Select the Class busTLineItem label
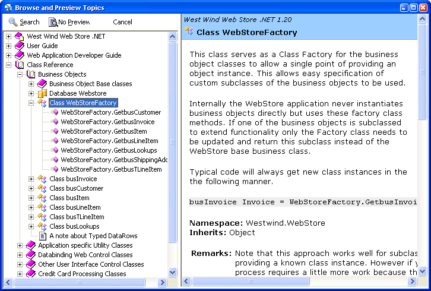This screenshot has height=291, width=431. [x=77, y=217]
